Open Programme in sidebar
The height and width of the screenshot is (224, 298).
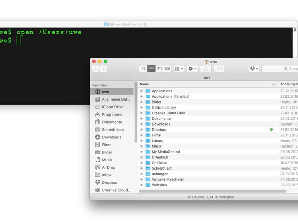(112, 115)
